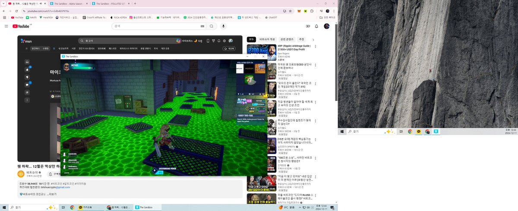The width and height of the screenshot is (518, 211).
Task: Open the YouTube bookmark
Action: (x=17, y=18)
